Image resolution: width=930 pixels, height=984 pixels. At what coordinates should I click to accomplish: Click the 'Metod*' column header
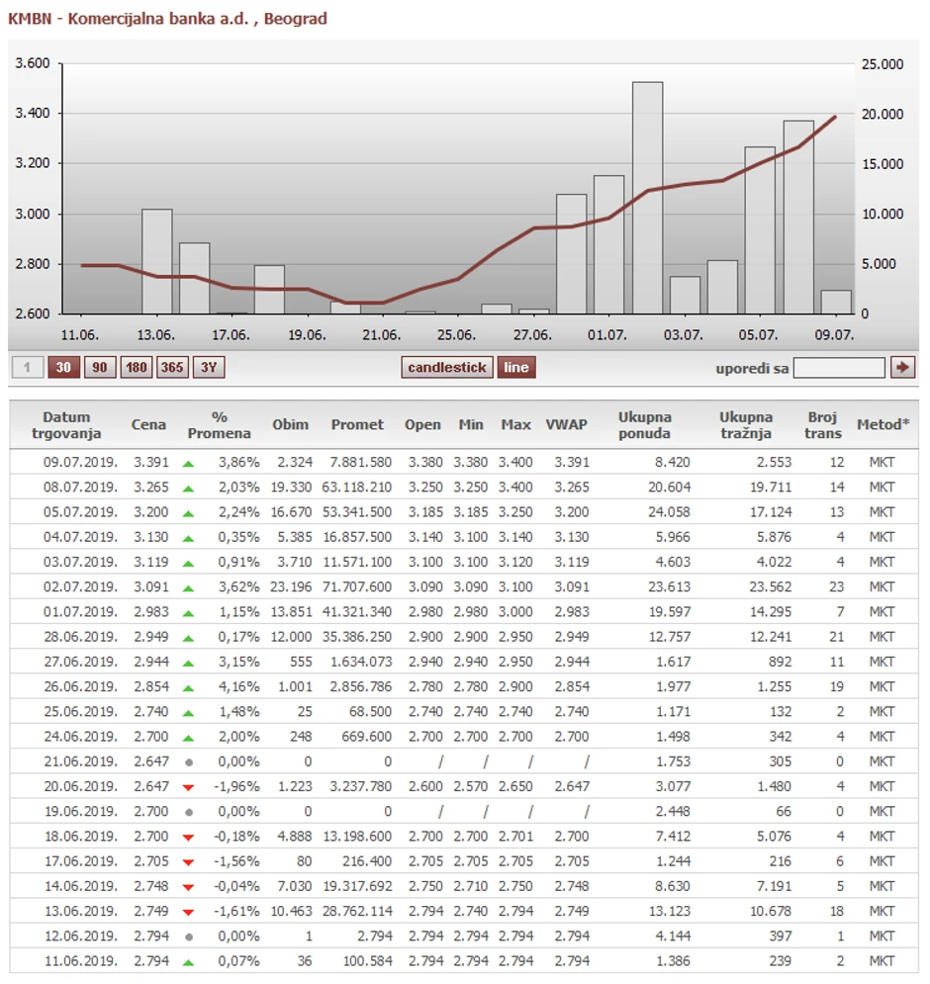coord(883,425)
